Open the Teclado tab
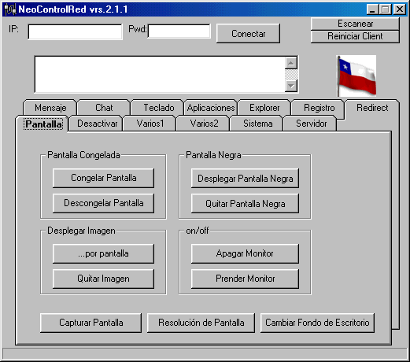Image resolution: width=410 pixels, height=362 pixels. 158,108
